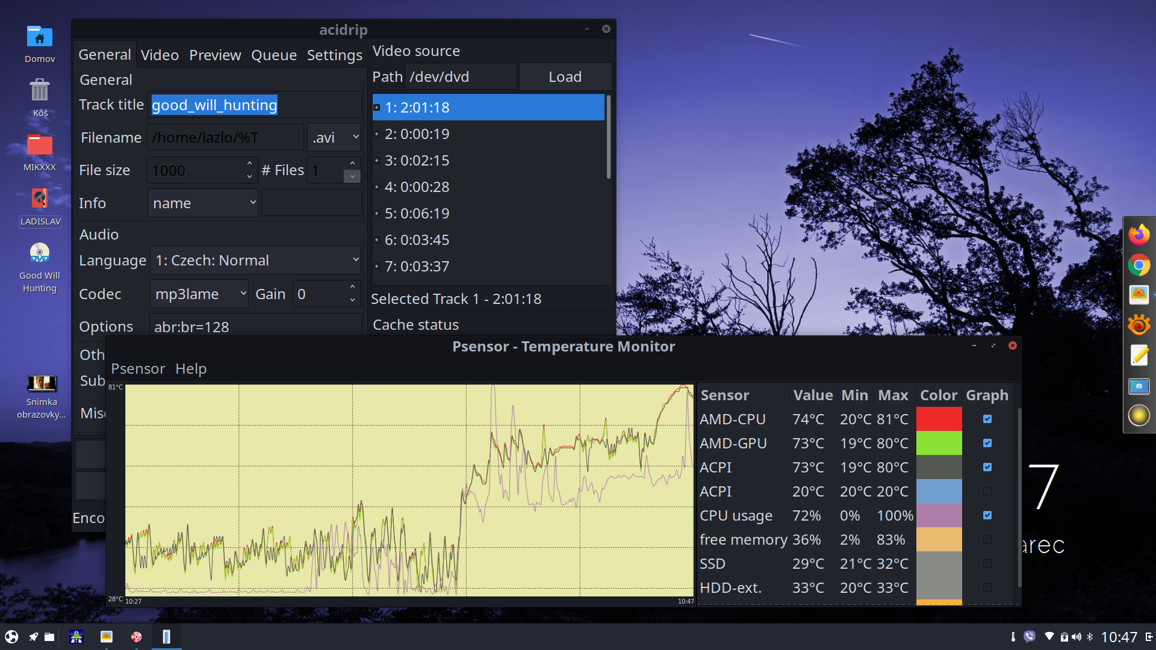This screenshot has height=650, width=1156.
Task: Open the Domov home folder icon
Action: click(x=40, y=37)
